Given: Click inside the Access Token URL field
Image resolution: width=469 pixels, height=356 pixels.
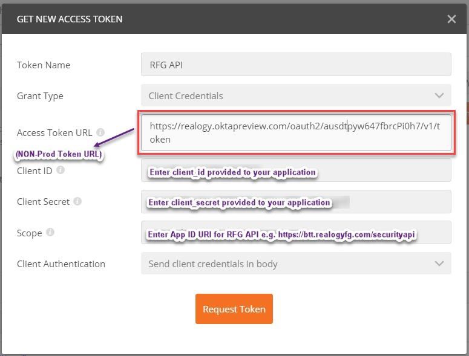Looking at the screenshot, I should coord(296,132).
